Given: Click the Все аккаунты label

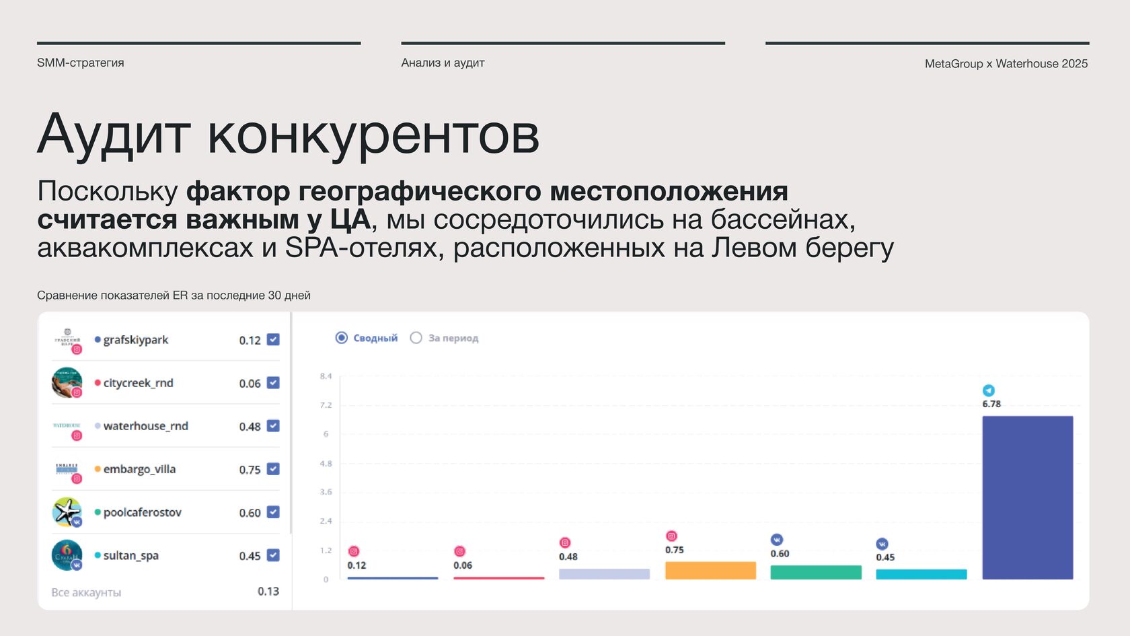Looking at the screenshot, I should (x=86, y=592).
